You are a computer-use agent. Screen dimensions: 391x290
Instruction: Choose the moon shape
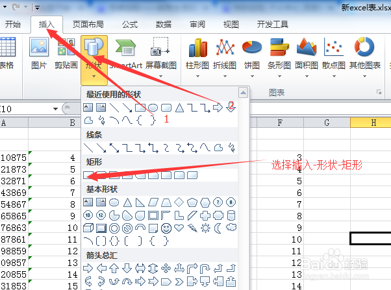pos(218,228)
